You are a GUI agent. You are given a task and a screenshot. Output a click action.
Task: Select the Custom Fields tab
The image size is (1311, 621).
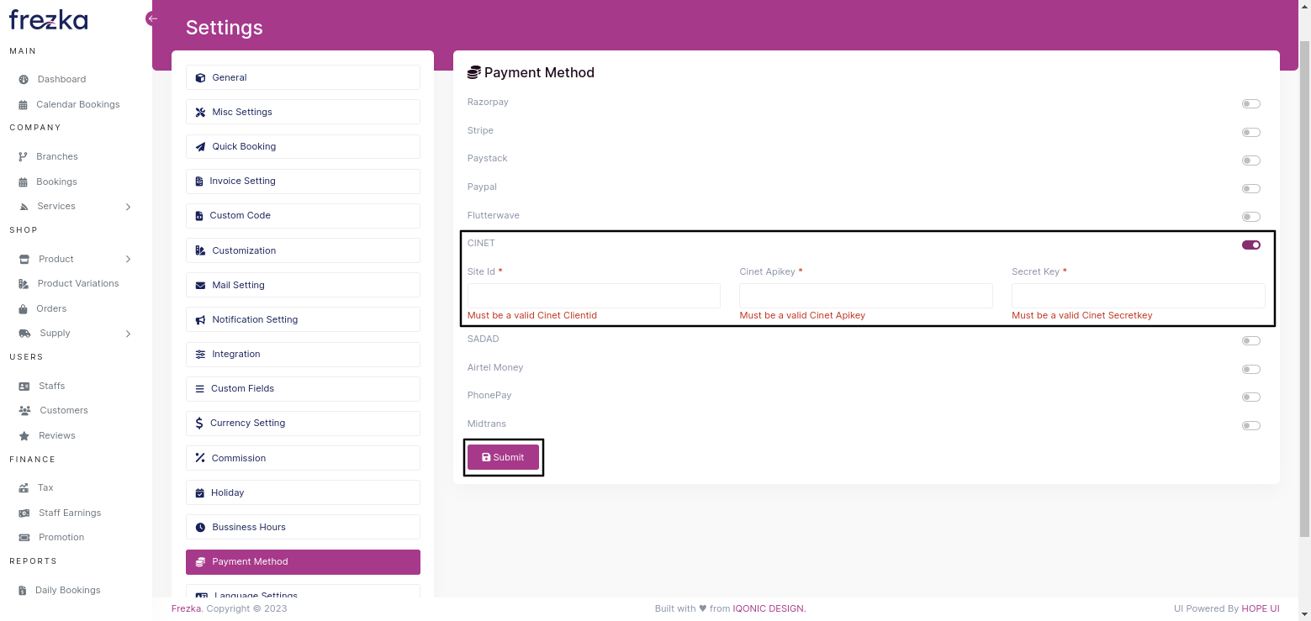pos(303,388)
